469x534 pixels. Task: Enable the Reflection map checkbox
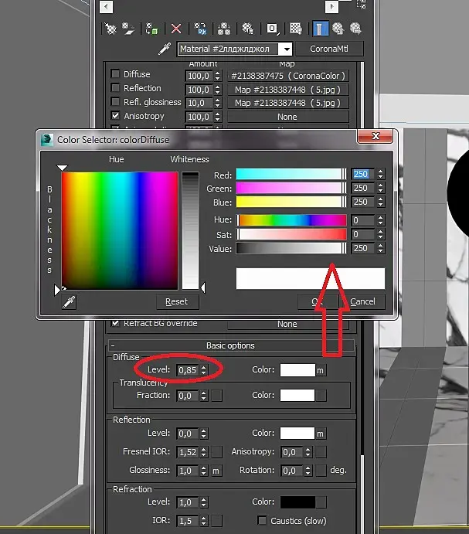pos(115,88)
